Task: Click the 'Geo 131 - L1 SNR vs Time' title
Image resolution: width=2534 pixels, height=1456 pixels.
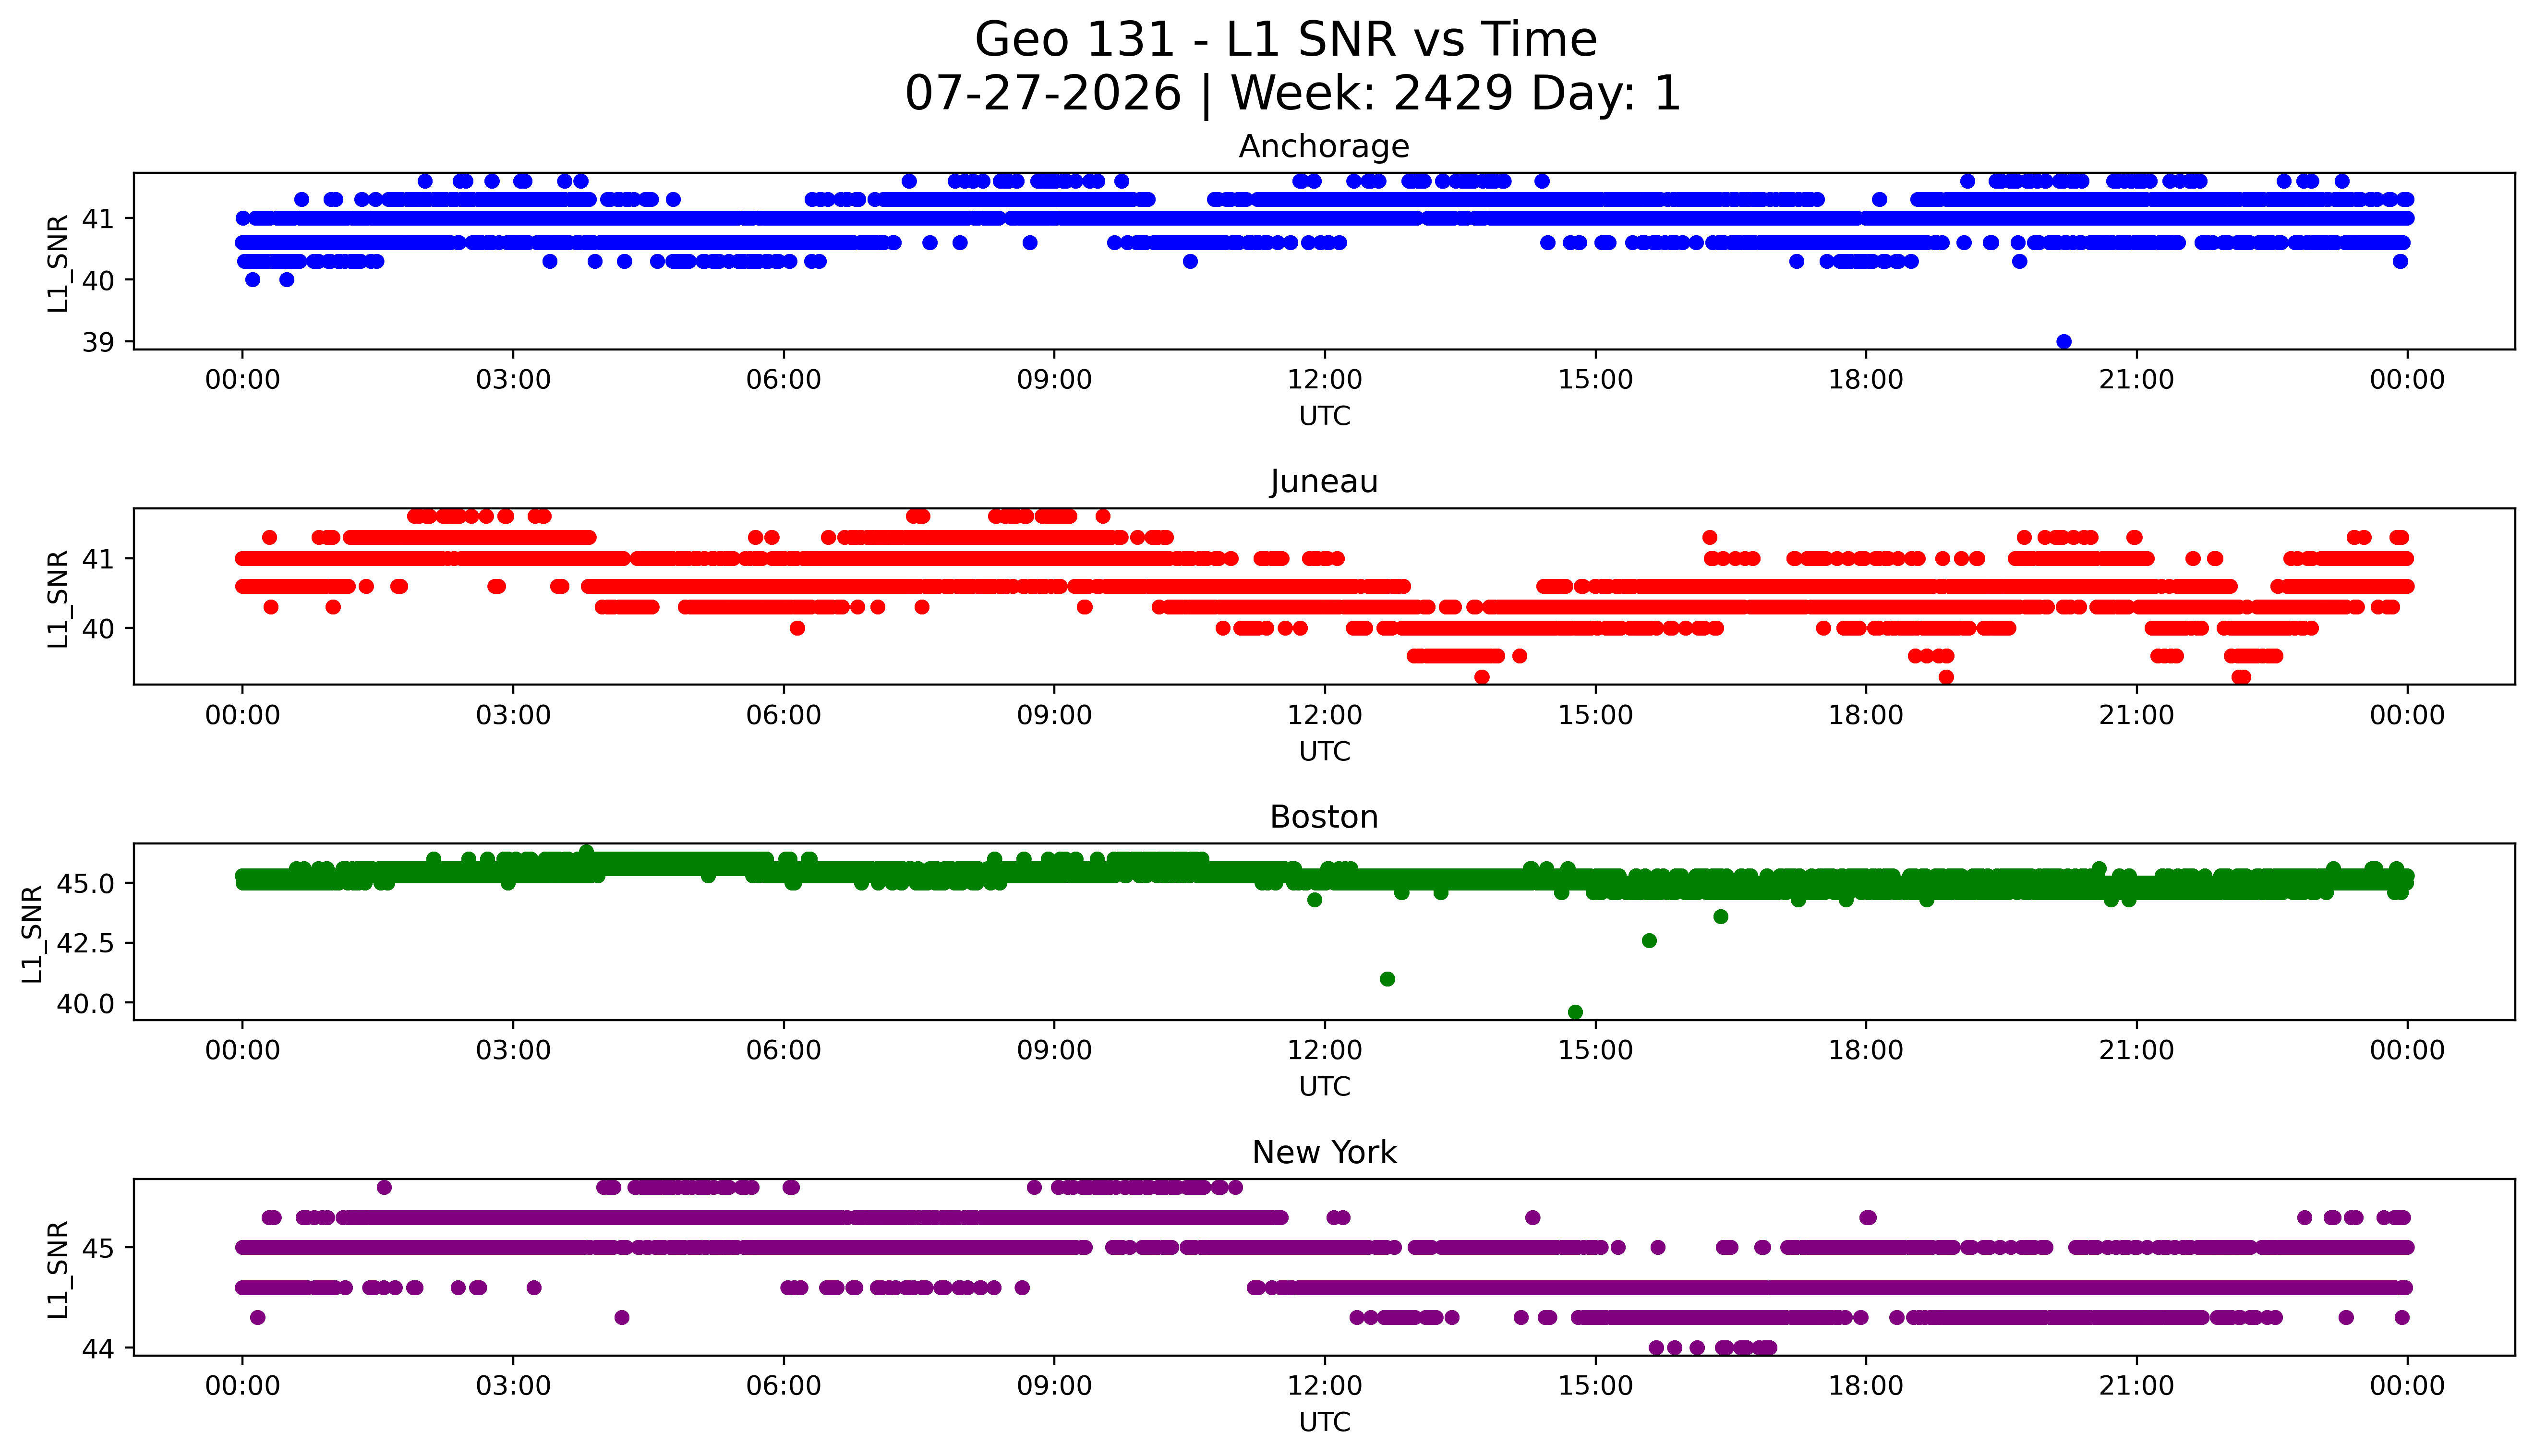Action: [x=1286, y=40]
